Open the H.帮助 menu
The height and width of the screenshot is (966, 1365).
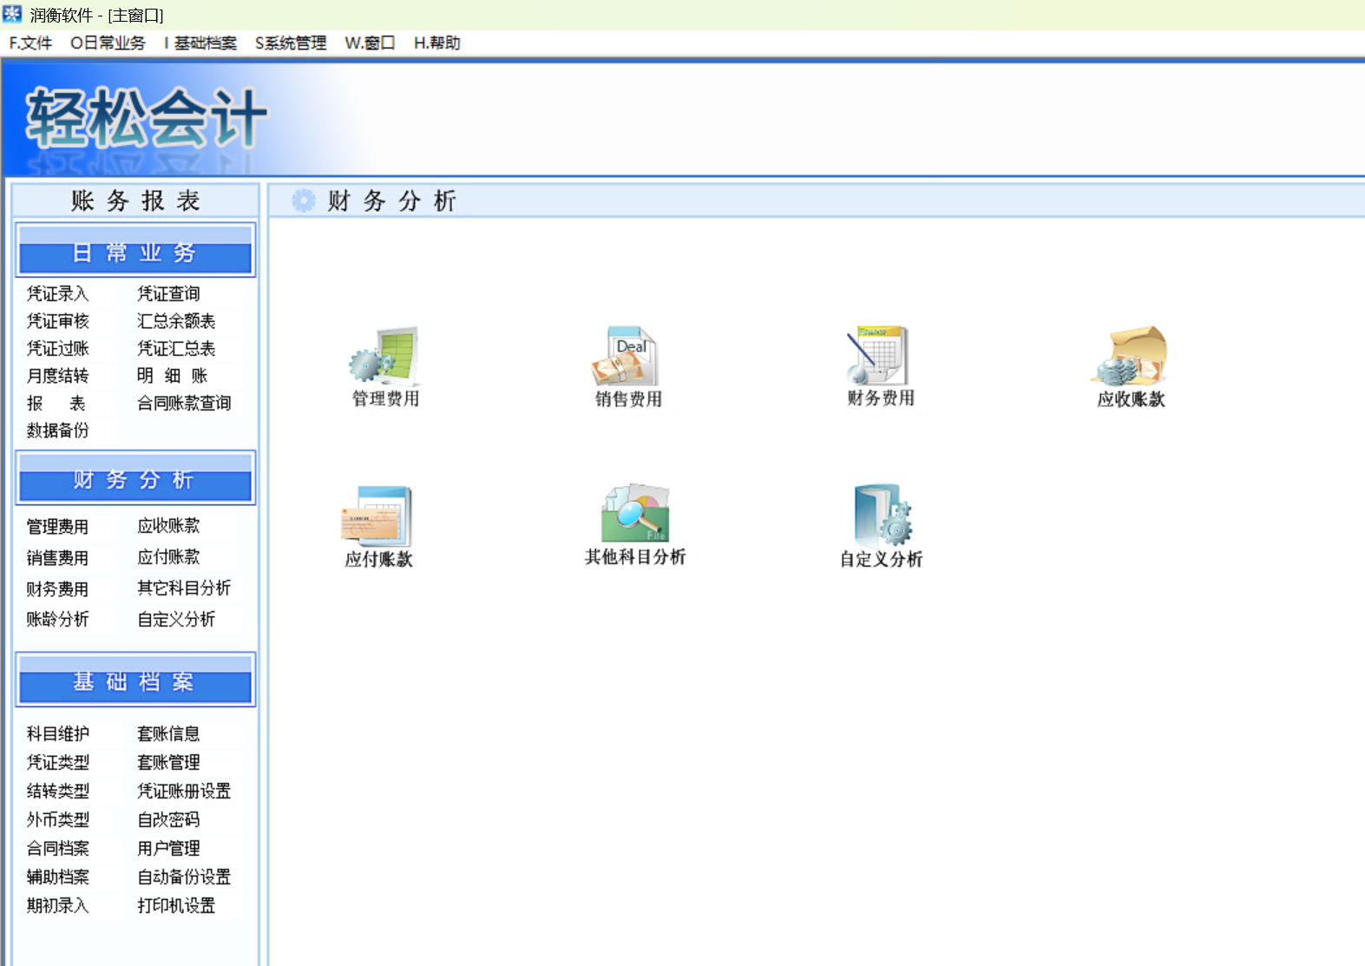436,43
